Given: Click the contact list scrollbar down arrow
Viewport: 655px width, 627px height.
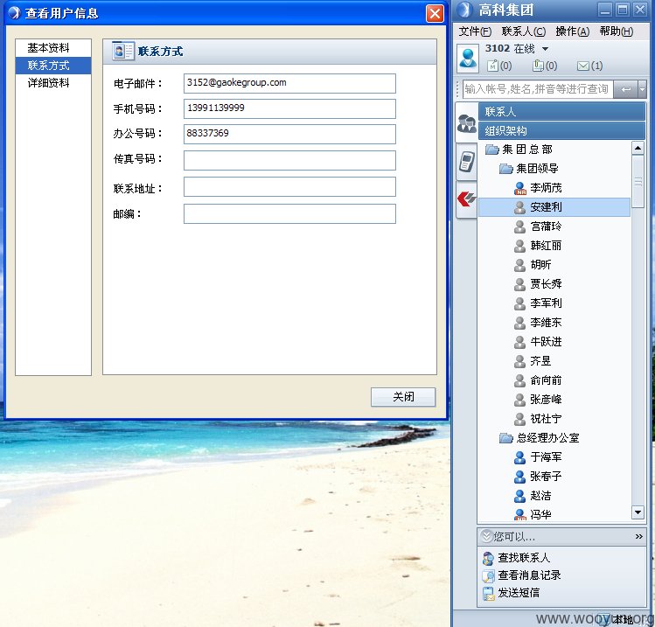Looking at the screenshot, I should point(638,512).
